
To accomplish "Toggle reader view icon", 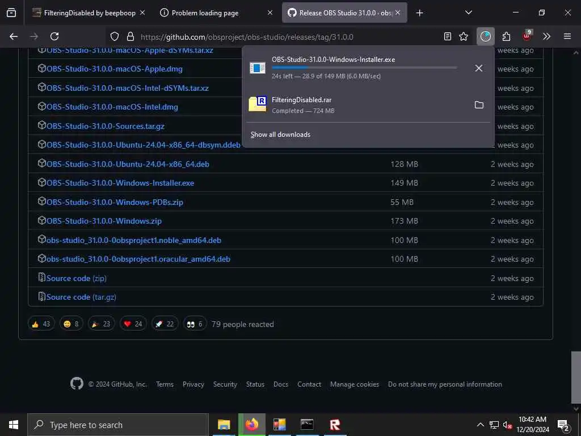I will tap(448, 36).
